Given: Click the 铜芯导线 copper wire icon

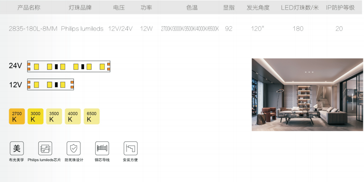Looking at the screenshot, I should (x=102, y=148).
